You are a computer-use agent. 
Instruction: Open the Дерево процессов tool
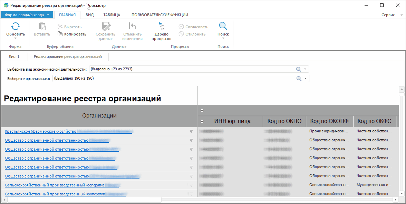coord(161,27)
